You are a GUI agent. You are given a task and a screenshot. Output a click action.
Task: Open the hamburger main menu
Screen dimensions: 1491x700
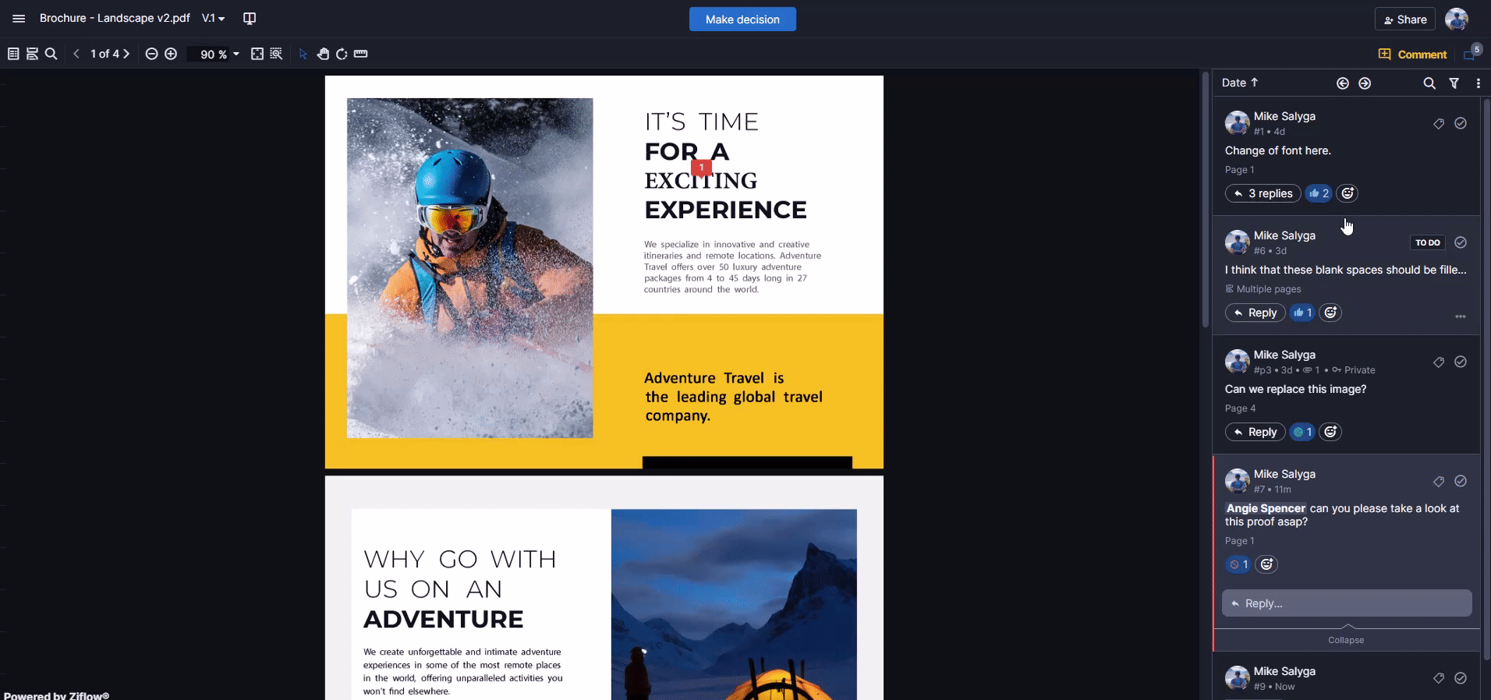pyautogui.click(x=19, y=19)
